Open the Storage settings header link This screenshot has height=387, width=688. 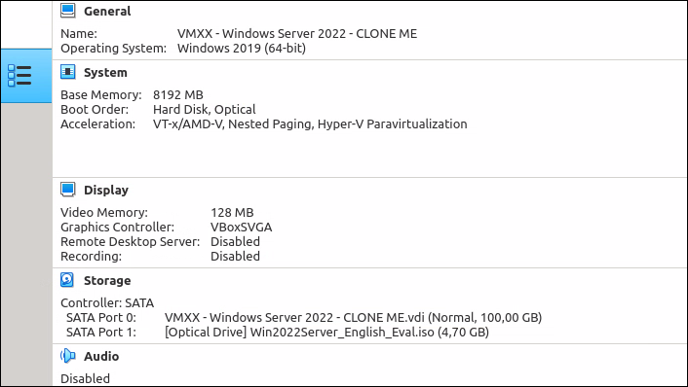[x=107, y=281]
